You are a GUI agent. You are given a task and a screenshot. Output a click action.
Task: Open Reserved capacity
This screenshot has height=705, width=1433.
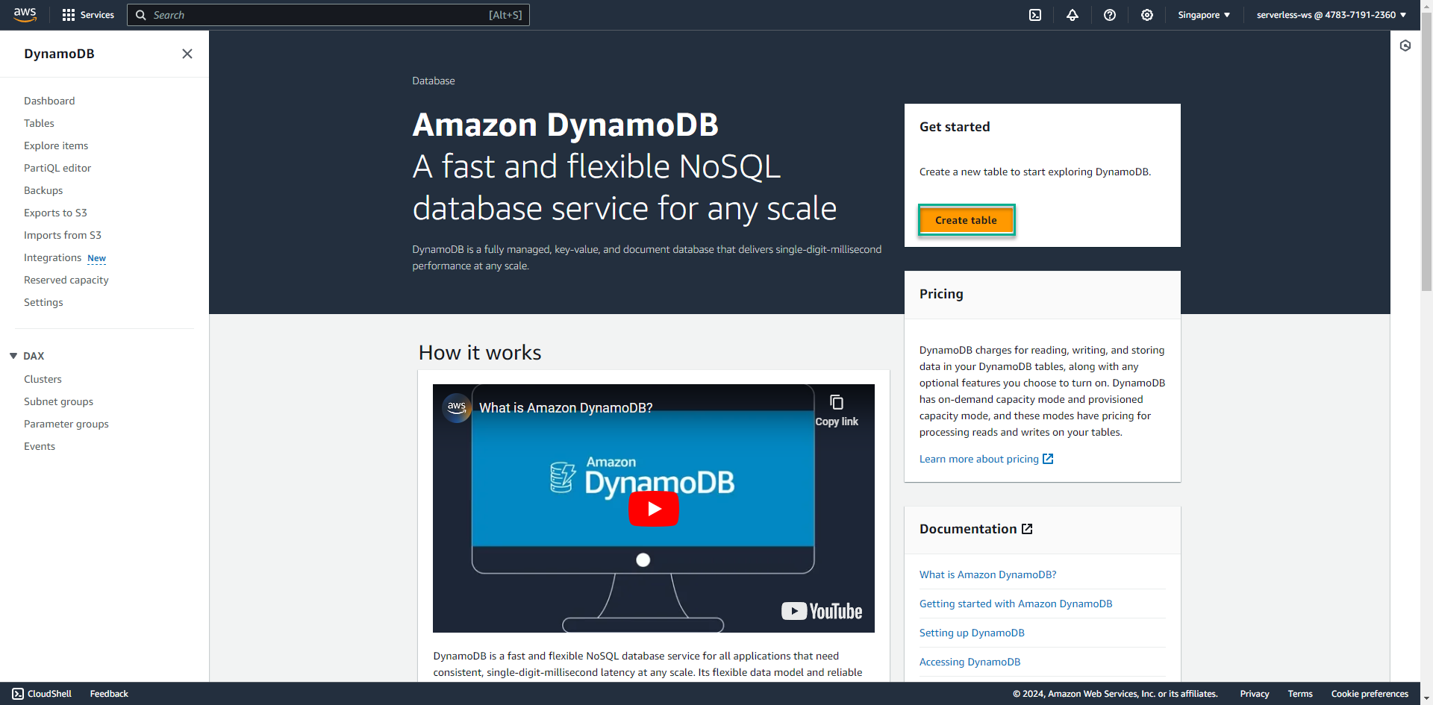coord(66,280)
